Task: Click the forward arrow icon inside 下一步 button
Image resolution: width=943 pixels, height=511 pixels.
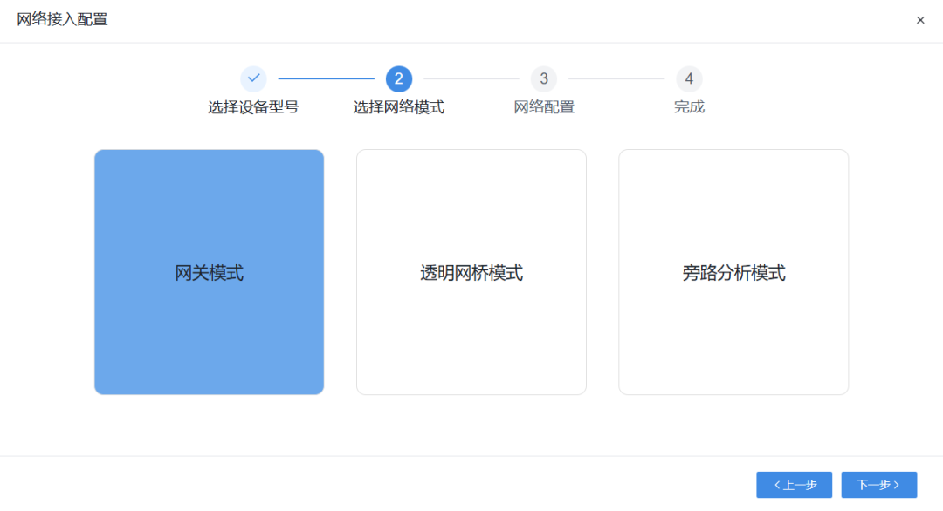Action: (897, 485)
